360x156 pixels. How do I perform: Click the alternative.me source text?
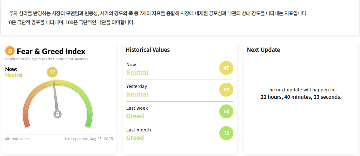17,139
